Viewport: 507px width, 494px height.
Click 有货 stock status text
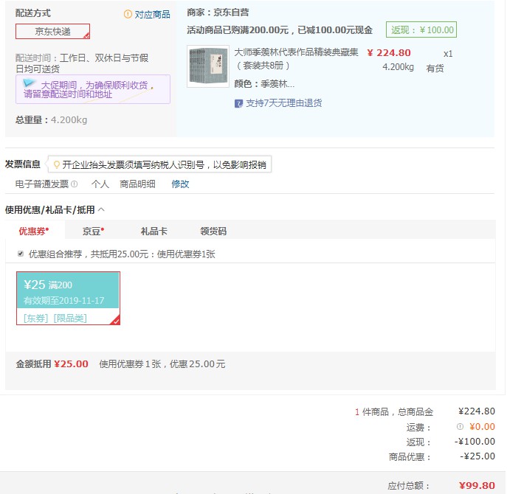coord(435,68)
